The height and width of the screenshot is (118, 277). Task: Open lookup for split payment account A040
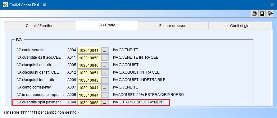point(105,102)
